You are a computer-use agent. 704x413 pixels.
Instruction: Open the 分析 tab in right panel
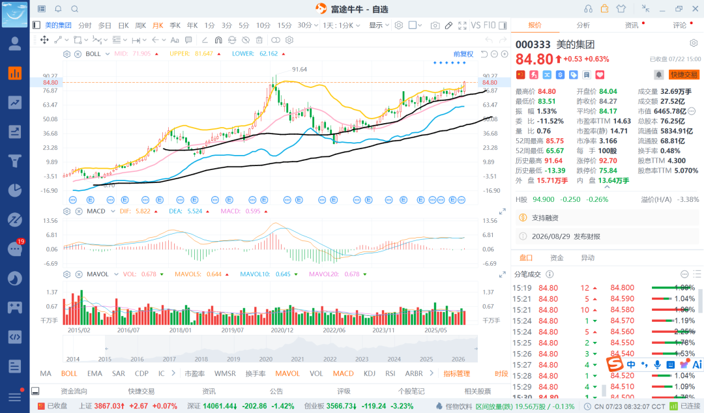pos(583,25)
